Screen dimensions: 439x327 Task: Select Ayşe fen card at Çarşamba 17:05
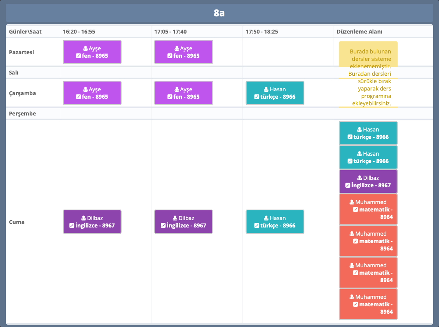pyautogui.click(x=183, y=93)
